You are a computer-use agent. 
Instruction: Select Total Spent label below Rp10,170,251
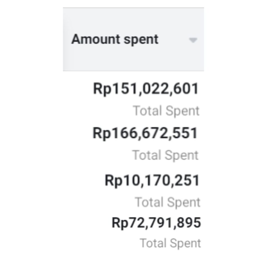168,202
